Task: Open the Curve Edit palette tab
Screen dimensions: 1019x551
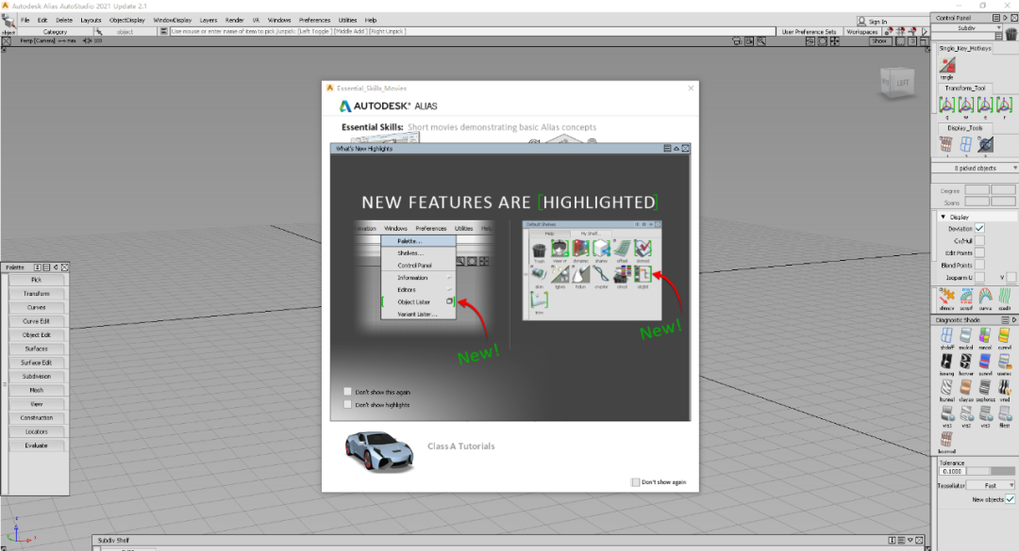Action: (x=37, y=321)
